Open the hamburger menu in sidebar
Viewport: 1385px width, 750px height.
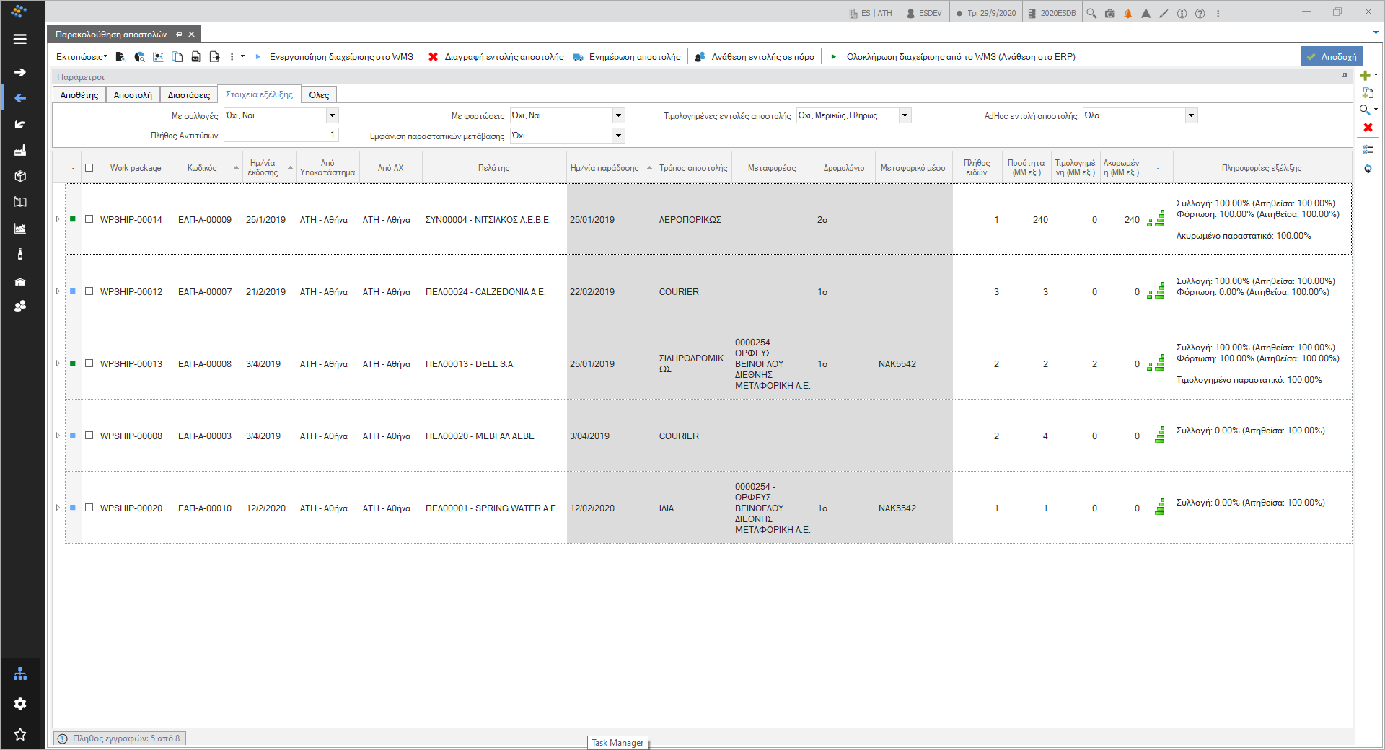point(20,39)
